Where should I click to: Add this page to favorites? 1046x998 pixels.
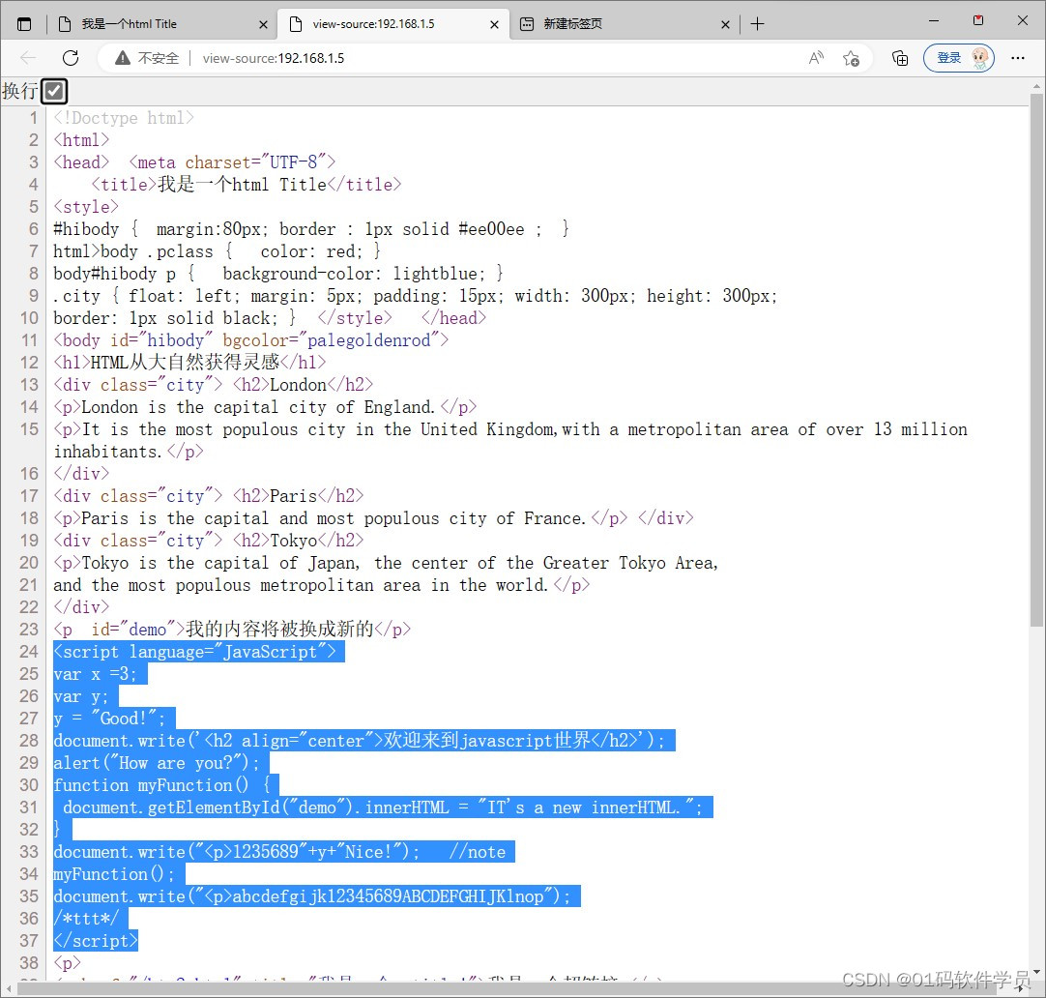click(x=852, y=58)
